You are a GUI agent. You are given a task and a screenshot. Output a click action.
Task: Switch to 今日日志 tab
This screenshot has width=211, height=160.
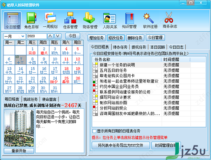176,47
